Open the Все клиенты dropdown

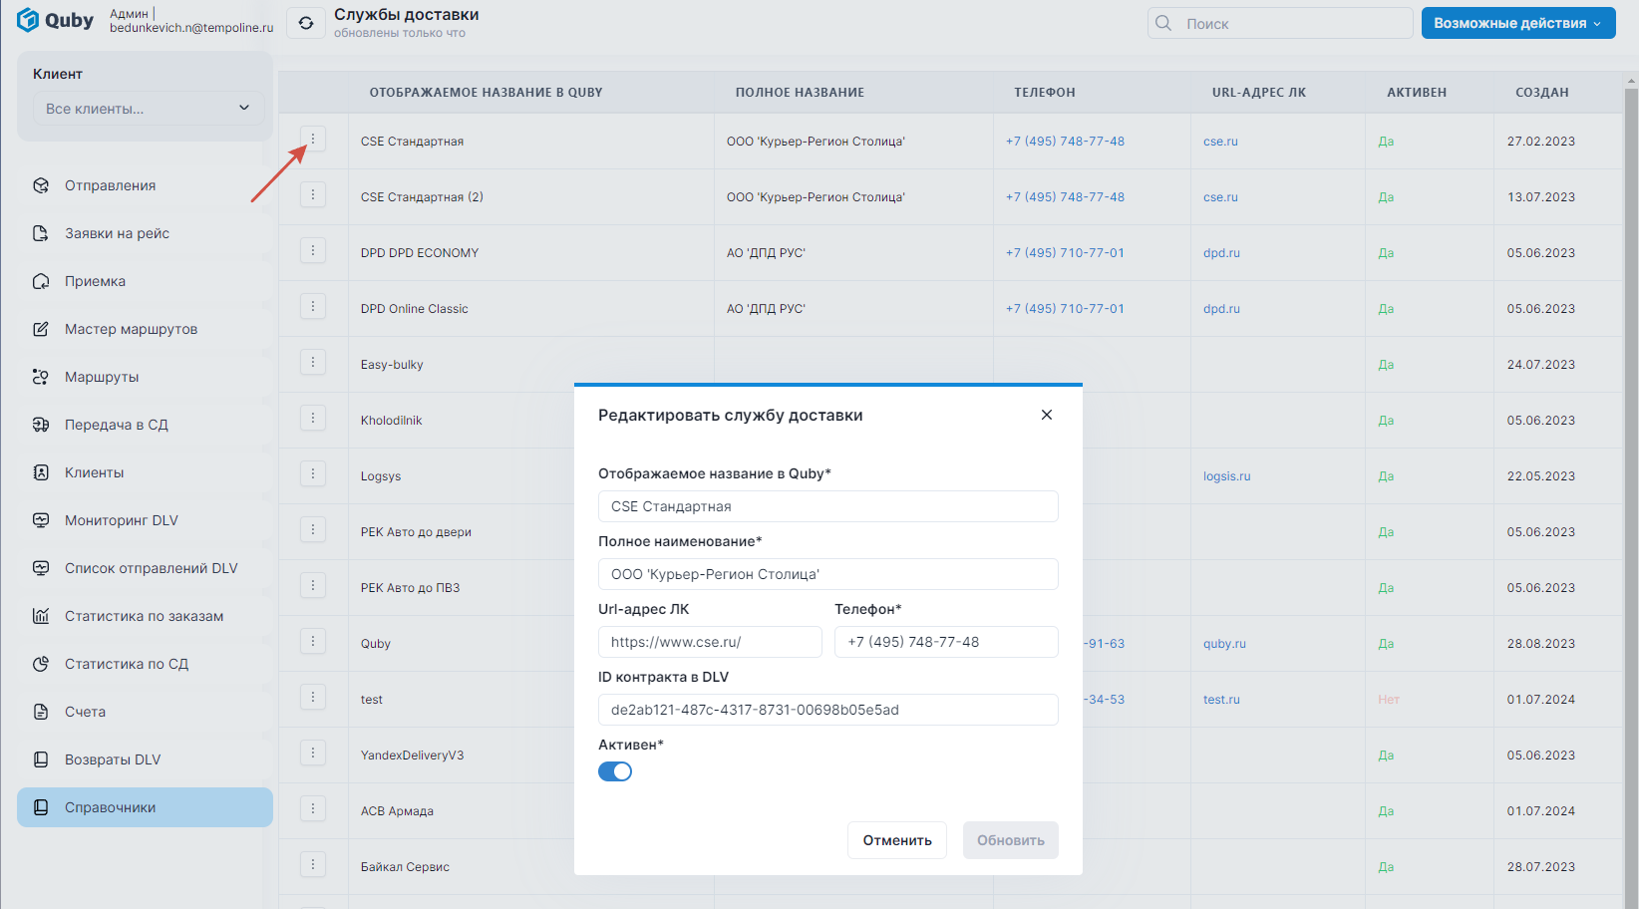click(149, 109)
